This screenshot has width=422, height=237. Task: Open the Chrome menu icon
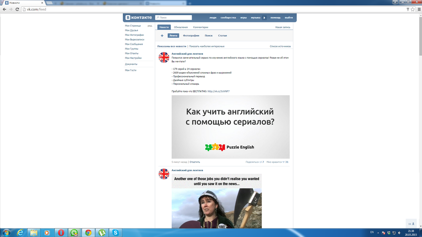[419, 9]
